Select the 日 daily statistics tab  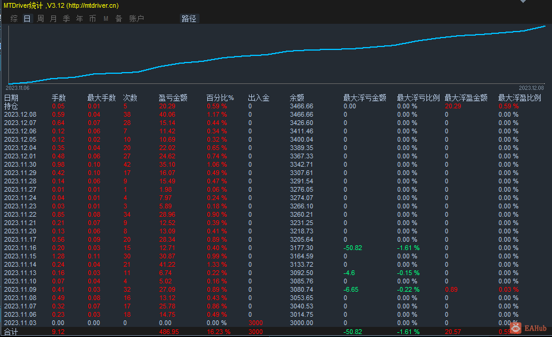(27, 18)
